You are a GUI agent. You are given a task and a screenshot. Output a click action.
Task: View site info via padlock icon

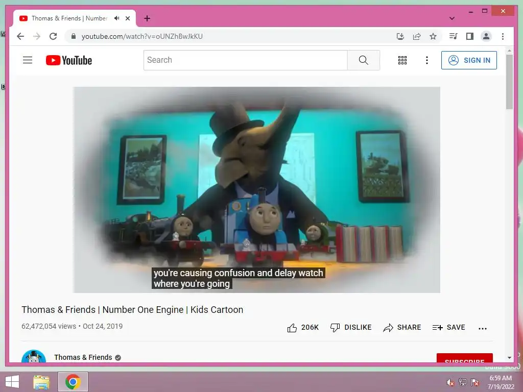click(74, 36)
